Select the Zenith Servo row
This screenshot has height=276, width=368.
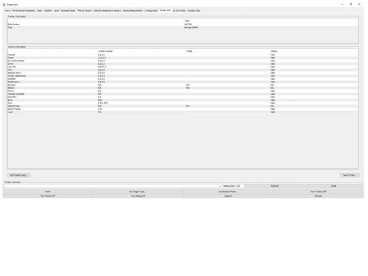coord(183,82)
